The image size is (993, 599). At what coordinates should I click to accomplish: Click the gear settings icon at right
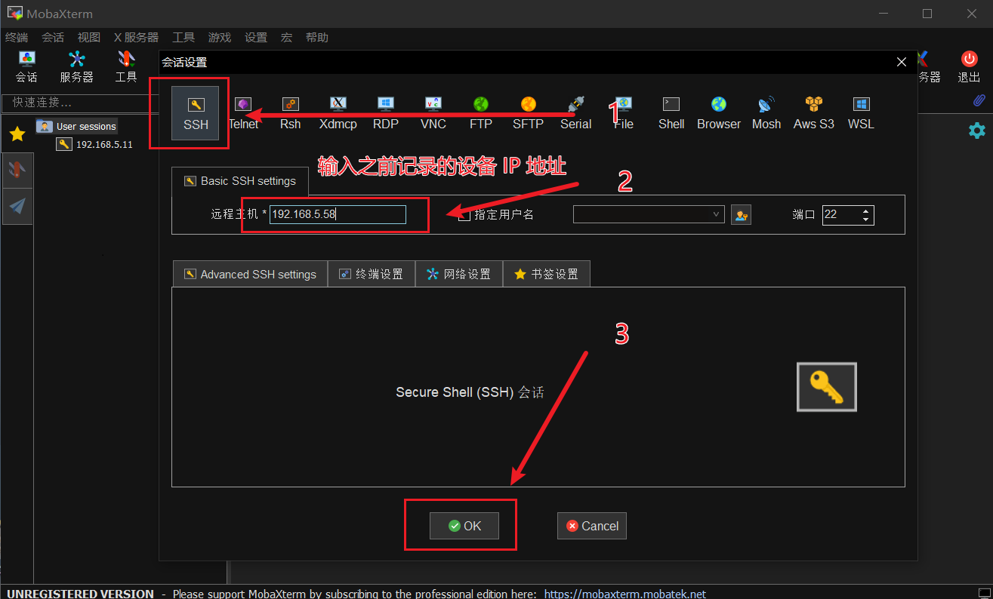tap(977, 131)
